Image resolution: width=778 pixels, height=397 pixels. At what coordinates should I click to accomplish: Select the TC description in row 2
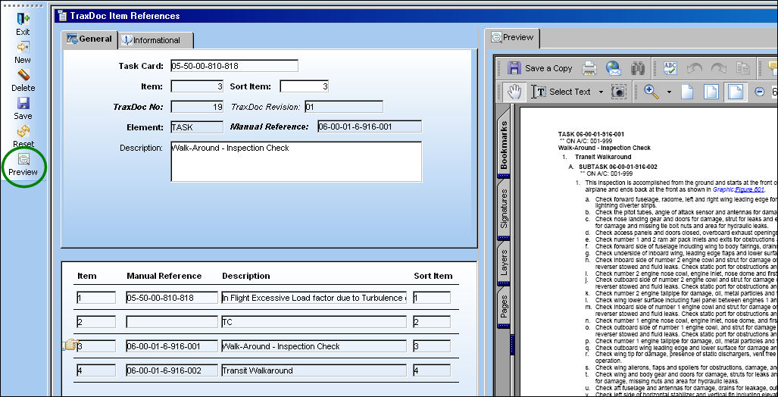314,322
